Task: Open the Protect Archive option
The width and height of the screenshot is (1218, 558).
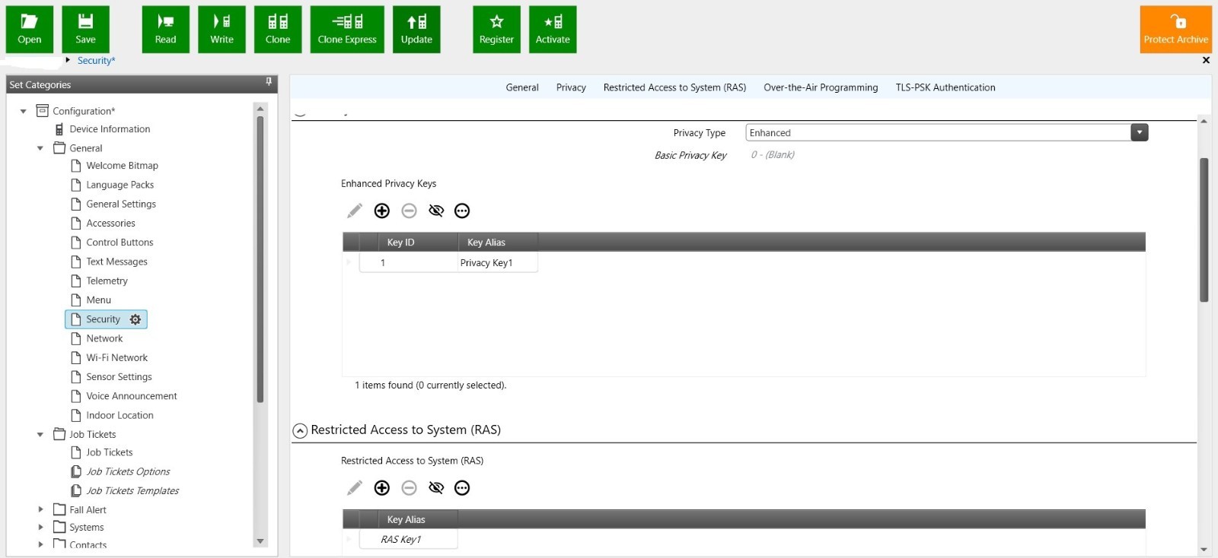Action: 1175,30
